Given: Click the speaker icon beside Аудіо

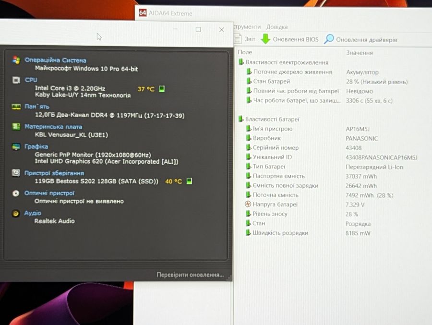Looking at the screenshot, I should [16, 213].
